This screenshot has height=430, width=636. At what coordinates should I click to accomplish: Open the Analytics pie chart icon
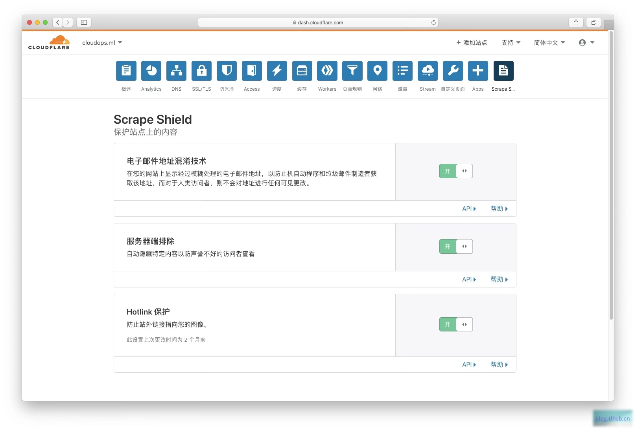pyautogui.click(x=151, y=71)
